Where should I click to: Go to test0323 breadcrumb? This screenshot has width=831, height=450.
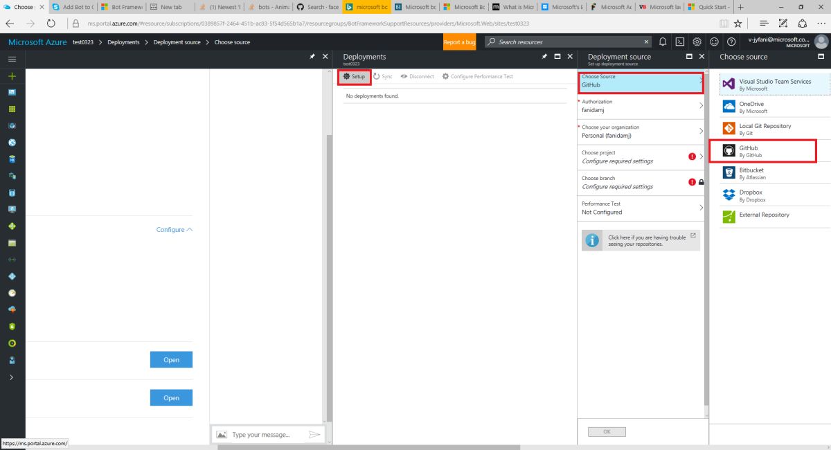click(x=84, y=42)
